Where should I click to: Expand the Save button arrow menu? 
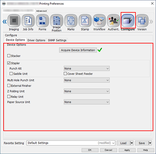pyautogui.click(x=150, y=143)
